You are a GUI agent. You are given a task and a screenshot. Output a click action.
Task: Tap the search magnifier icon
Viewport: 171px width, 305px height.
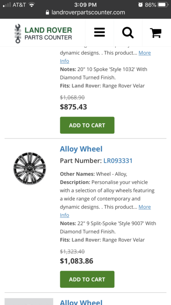[128, 32]
